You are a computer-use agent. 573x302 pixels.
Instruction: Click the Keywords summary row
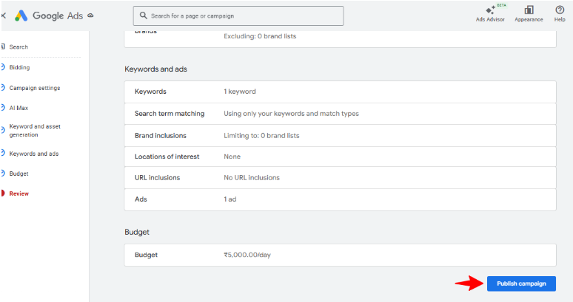point(340,92)
